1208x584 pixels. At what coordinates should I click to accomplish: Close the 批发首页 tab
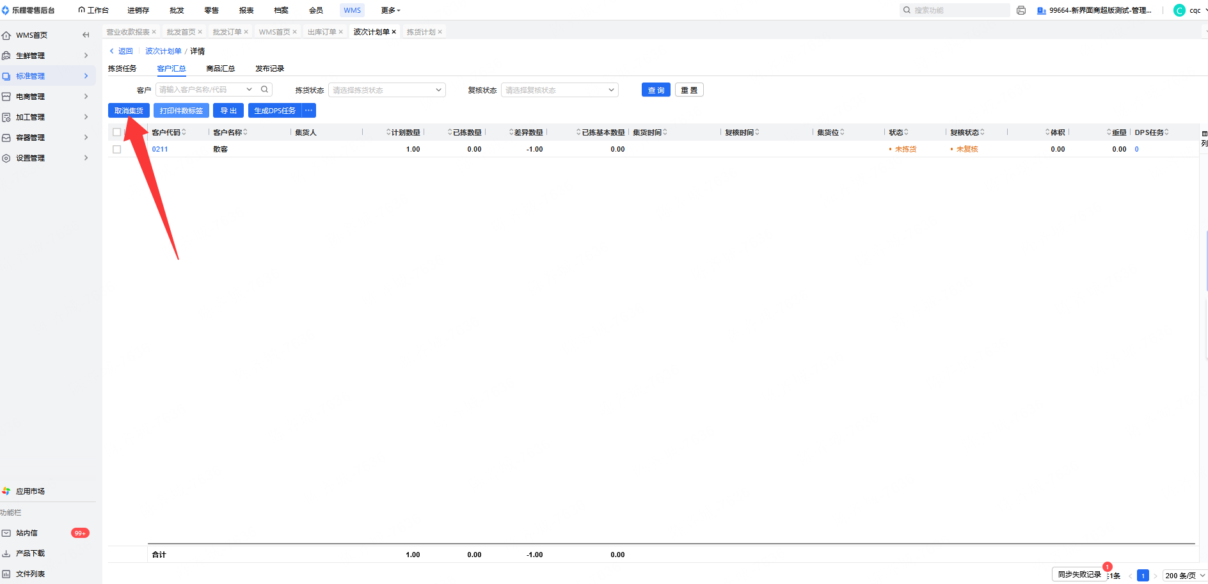pyautogui.click(x=200, y=32)
